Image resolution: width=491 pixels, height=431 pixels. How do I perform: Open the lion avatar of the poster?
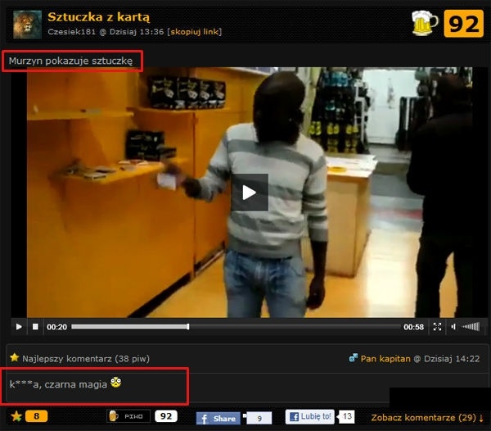click(26, 24)
